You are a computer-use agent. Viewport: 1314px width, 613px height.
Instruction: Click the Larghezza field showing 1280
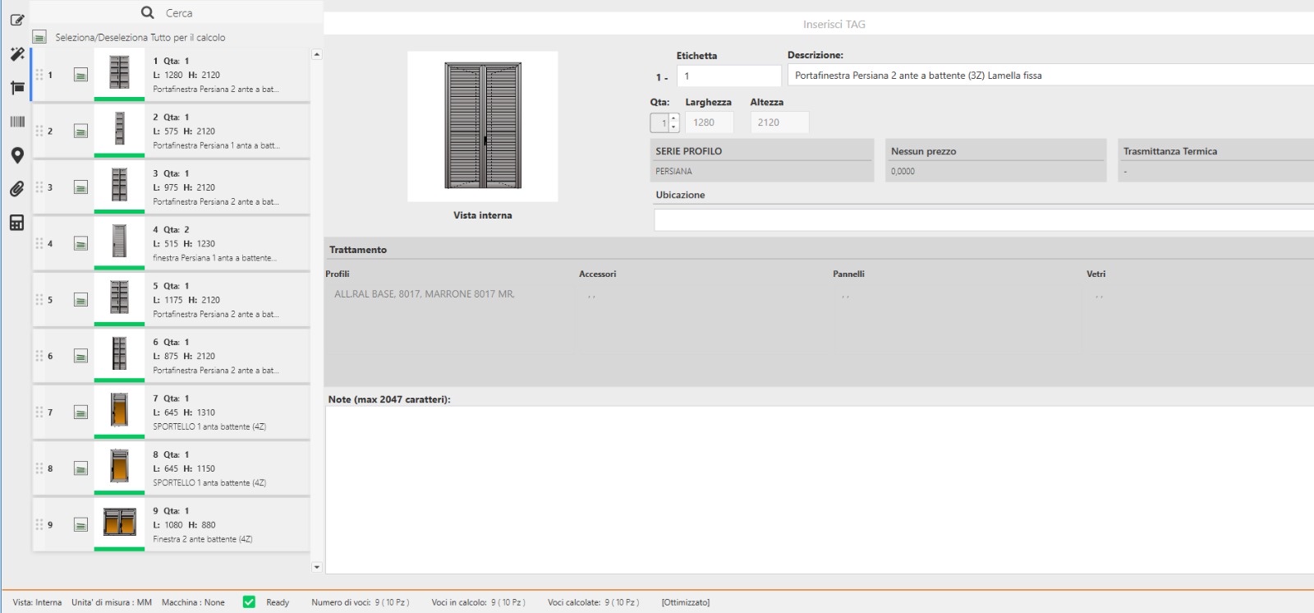tap(709, 122)
